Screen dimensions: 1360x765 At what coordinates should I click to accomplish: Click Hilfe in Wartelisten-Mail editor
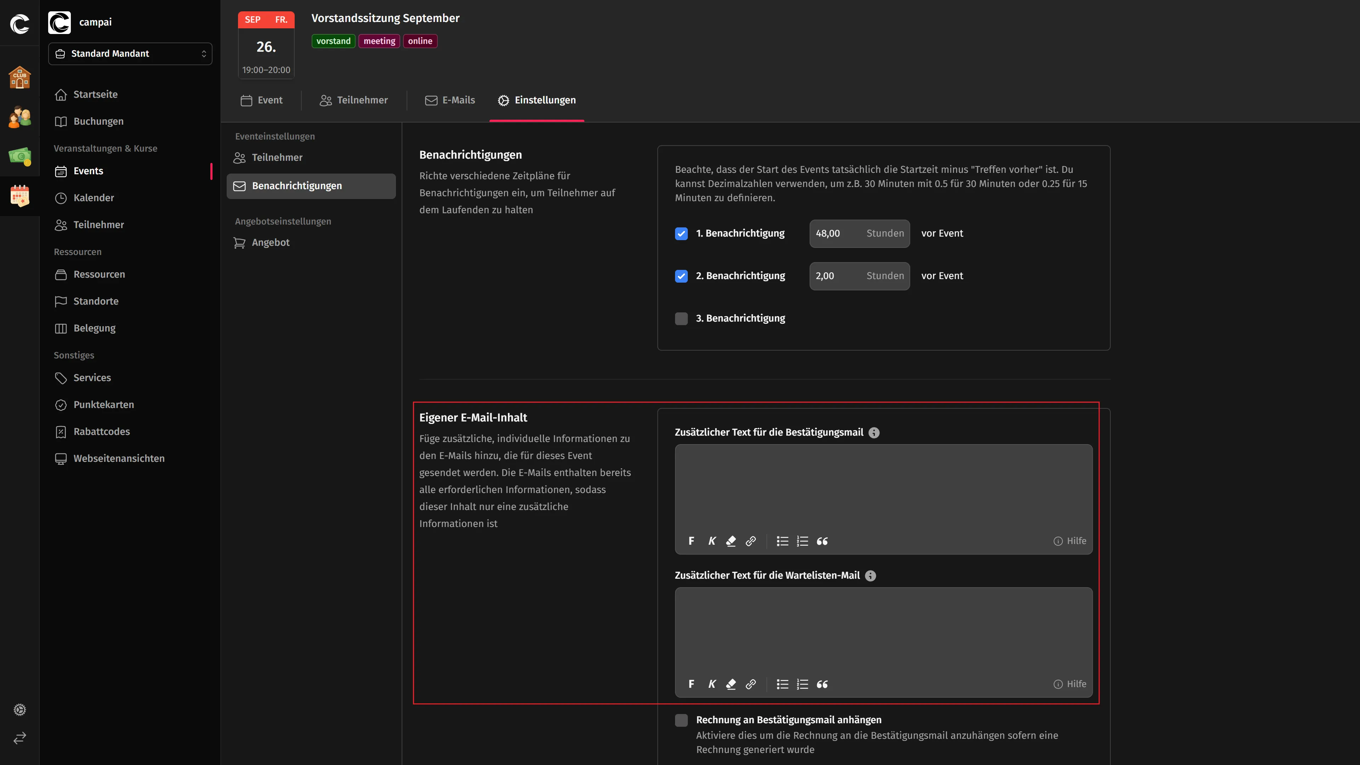(x=1070, y=684)
